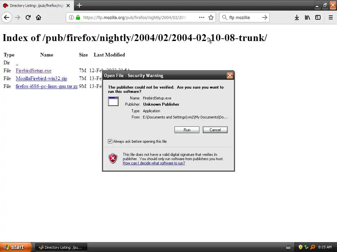Click the network connection tray icon
337x252 pixels.
pos(306,247)
